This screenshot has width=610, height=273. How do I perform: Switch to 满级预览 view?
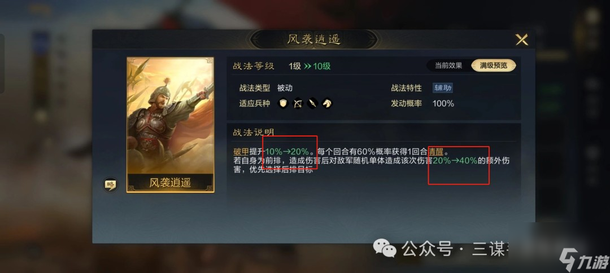(x=494, y=65)
